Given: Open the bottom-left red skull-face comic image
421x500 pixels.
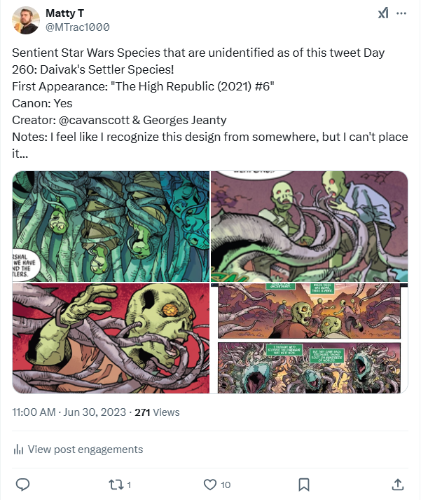Looking at the screenshot, I should [x=111, y=338].
